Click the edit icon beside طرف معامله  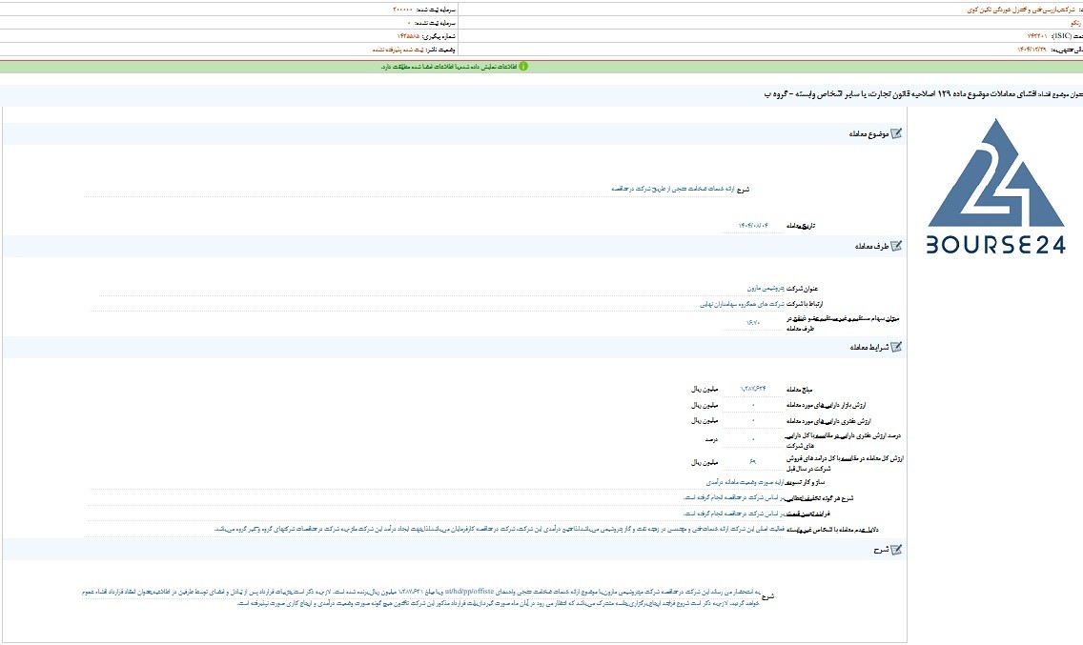(896, 246)
